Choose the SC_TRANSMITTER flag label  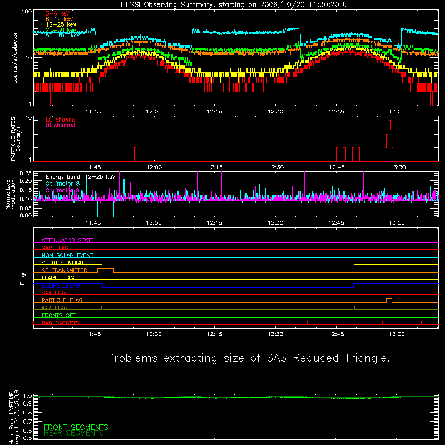click(65, 270)
